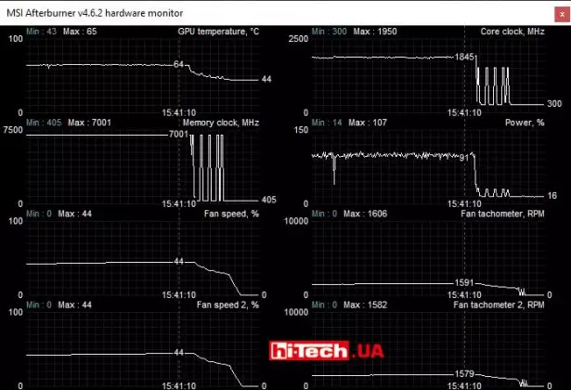
Task: Click the 15:41:10 timestamp on fan speed graph
Action: click(179, 295)
